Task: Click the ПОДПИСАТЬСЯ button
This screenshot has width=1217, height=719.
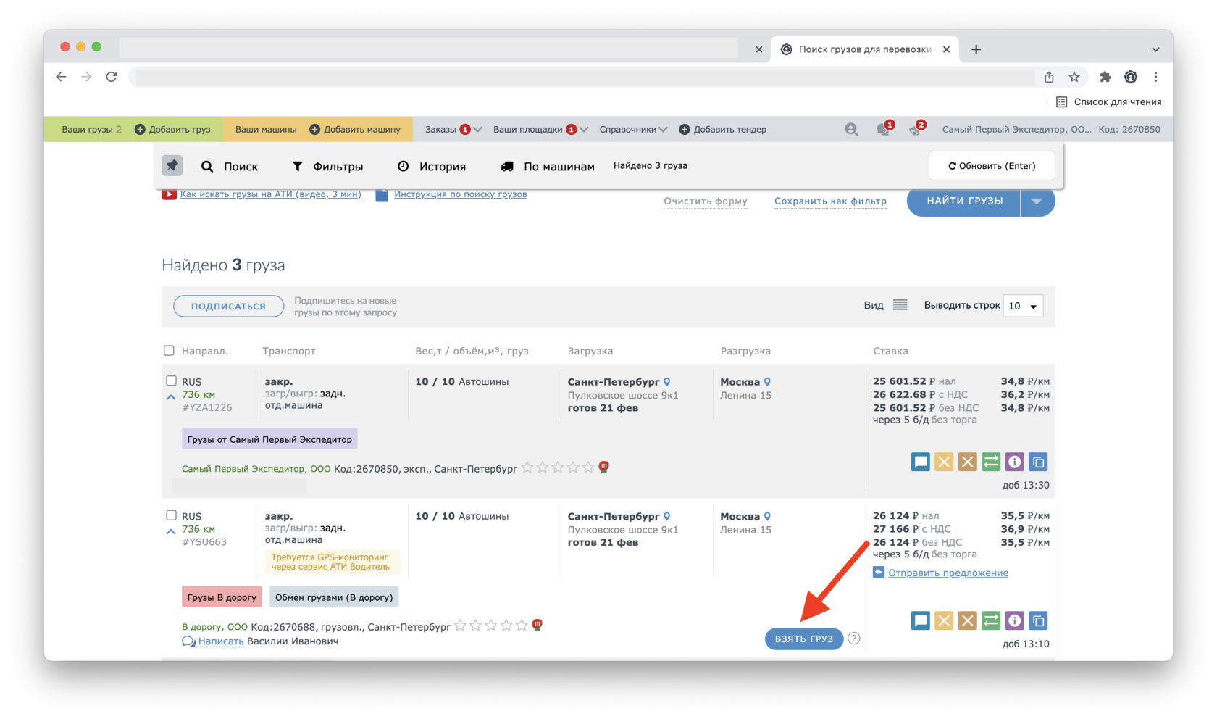Action: (x=228, y=306)
